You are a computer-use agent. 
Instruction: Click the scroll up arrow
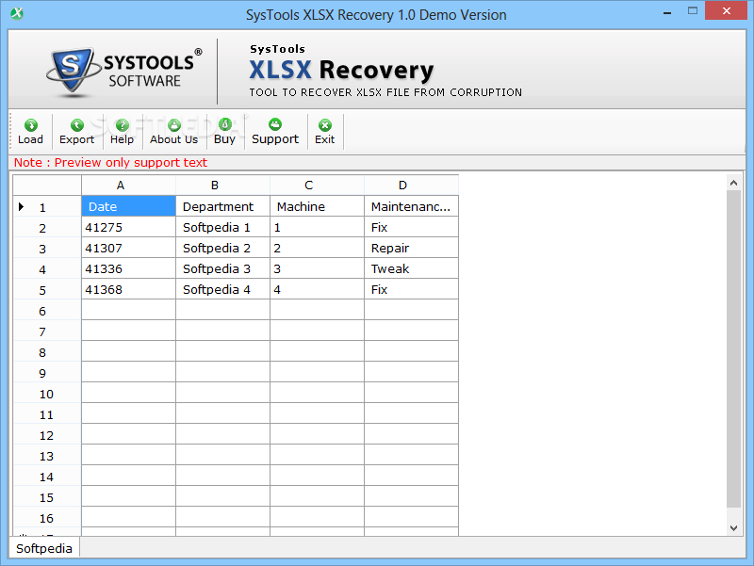tap(733, 183)
